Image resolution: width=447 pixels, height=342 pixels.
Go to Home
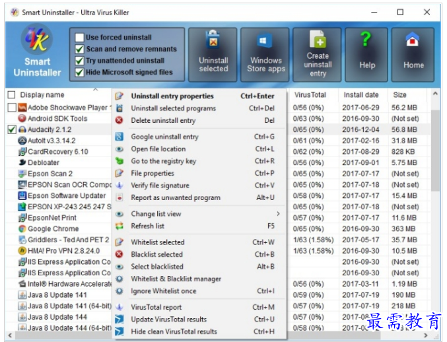coord(413,55)
